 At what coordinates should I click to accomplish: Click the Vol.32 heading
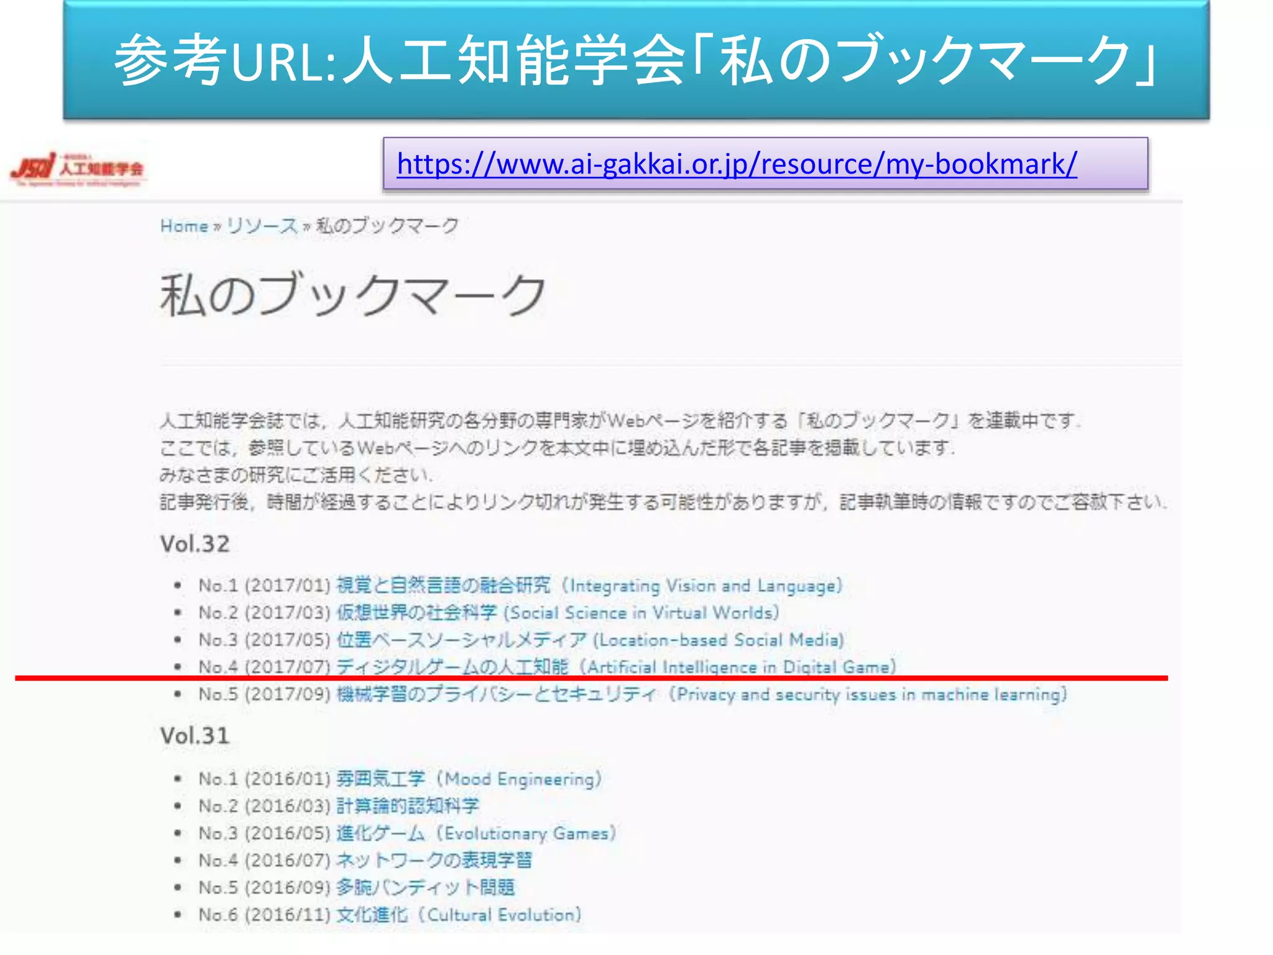point(195,544)
